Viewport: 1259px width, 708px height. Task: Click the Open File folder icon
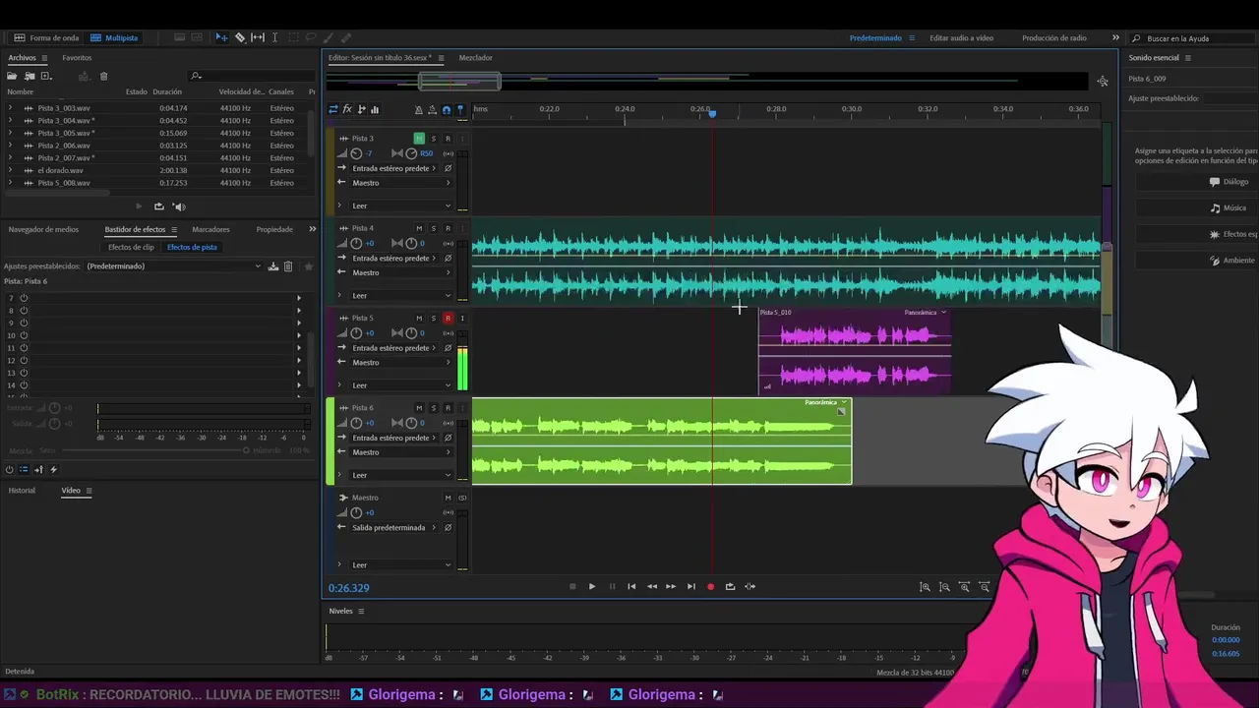(12, 76)
